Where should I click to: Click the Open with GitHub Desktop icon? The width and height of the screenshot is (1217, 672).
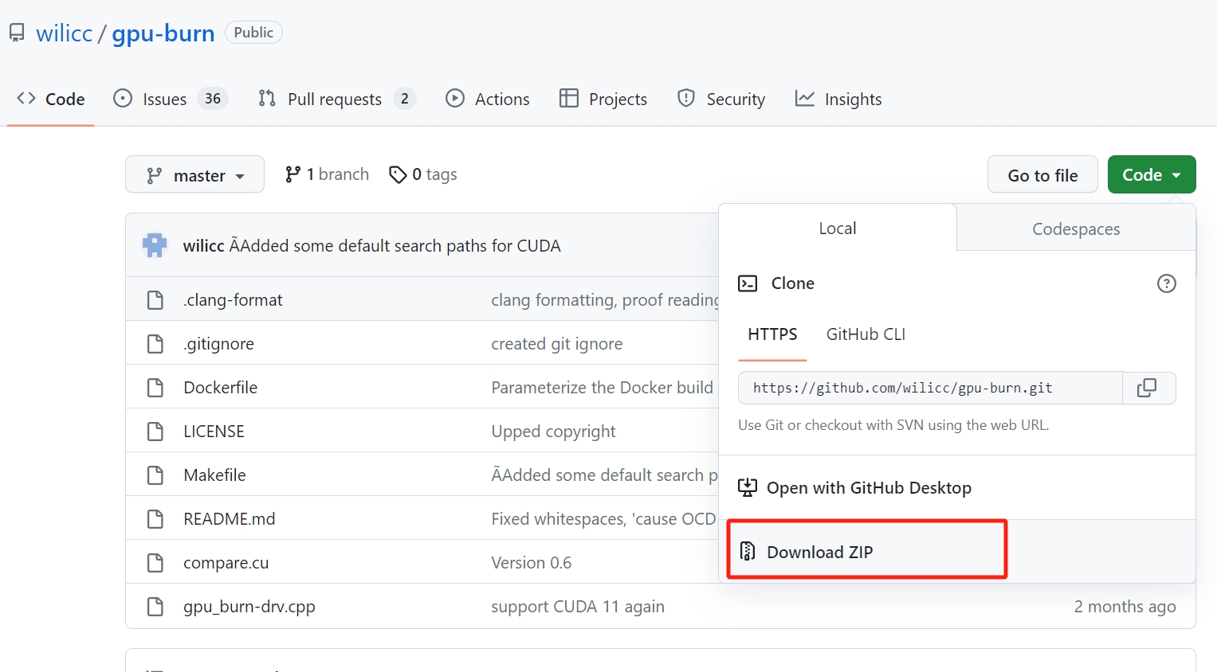pyautogui.click(x=747, y=487)
